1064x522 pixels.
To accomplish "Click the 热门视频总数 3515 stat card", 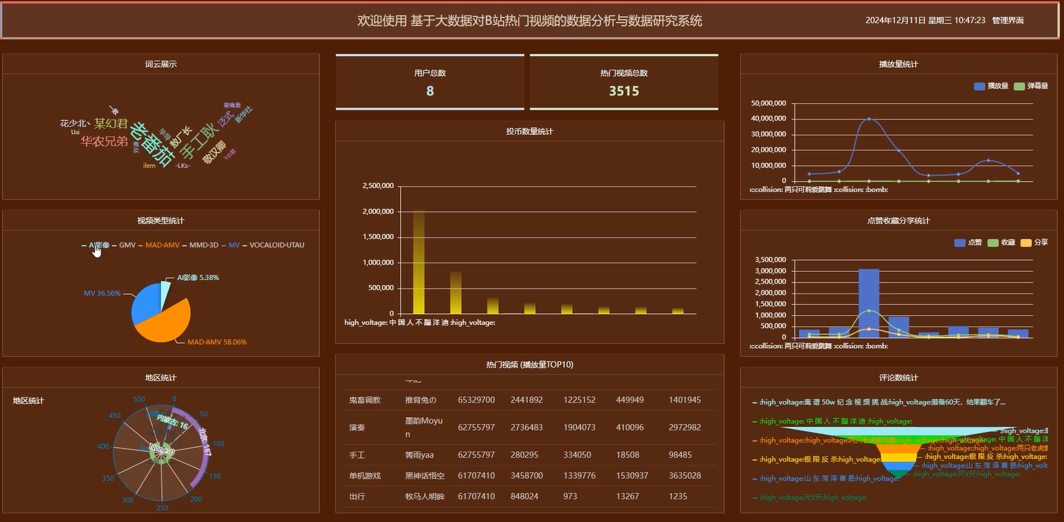I will (x=624, y=82).
